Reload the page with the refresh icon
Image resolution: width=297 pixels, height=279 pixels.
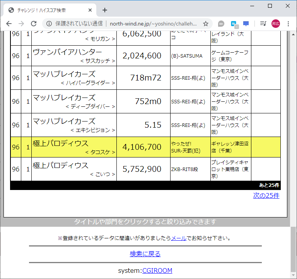click(34, 24)
